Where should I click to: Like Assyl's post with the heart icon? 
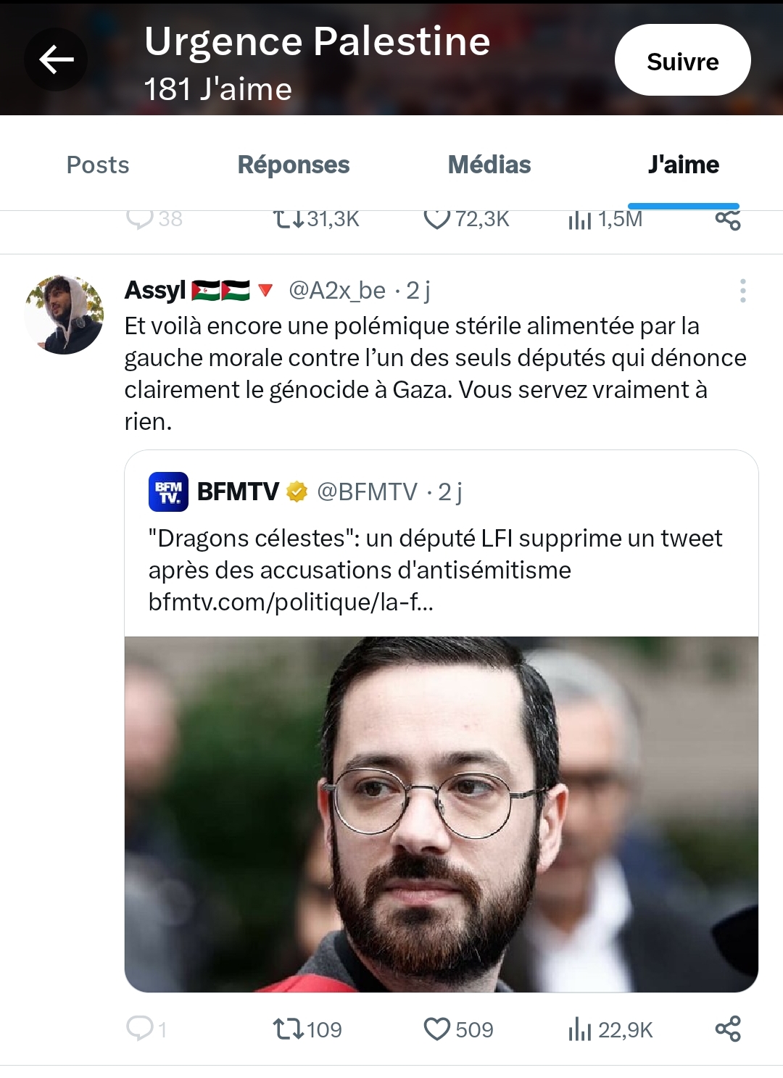point(436,1029)
